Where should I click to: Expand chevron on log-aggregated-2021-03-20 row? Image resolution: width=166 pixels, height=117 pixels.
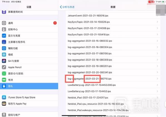(x=157, y=72)
